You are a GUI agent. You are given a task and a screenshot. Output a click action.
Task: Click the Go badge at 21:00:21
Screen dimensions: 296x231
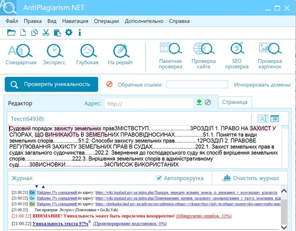[32, 193]
